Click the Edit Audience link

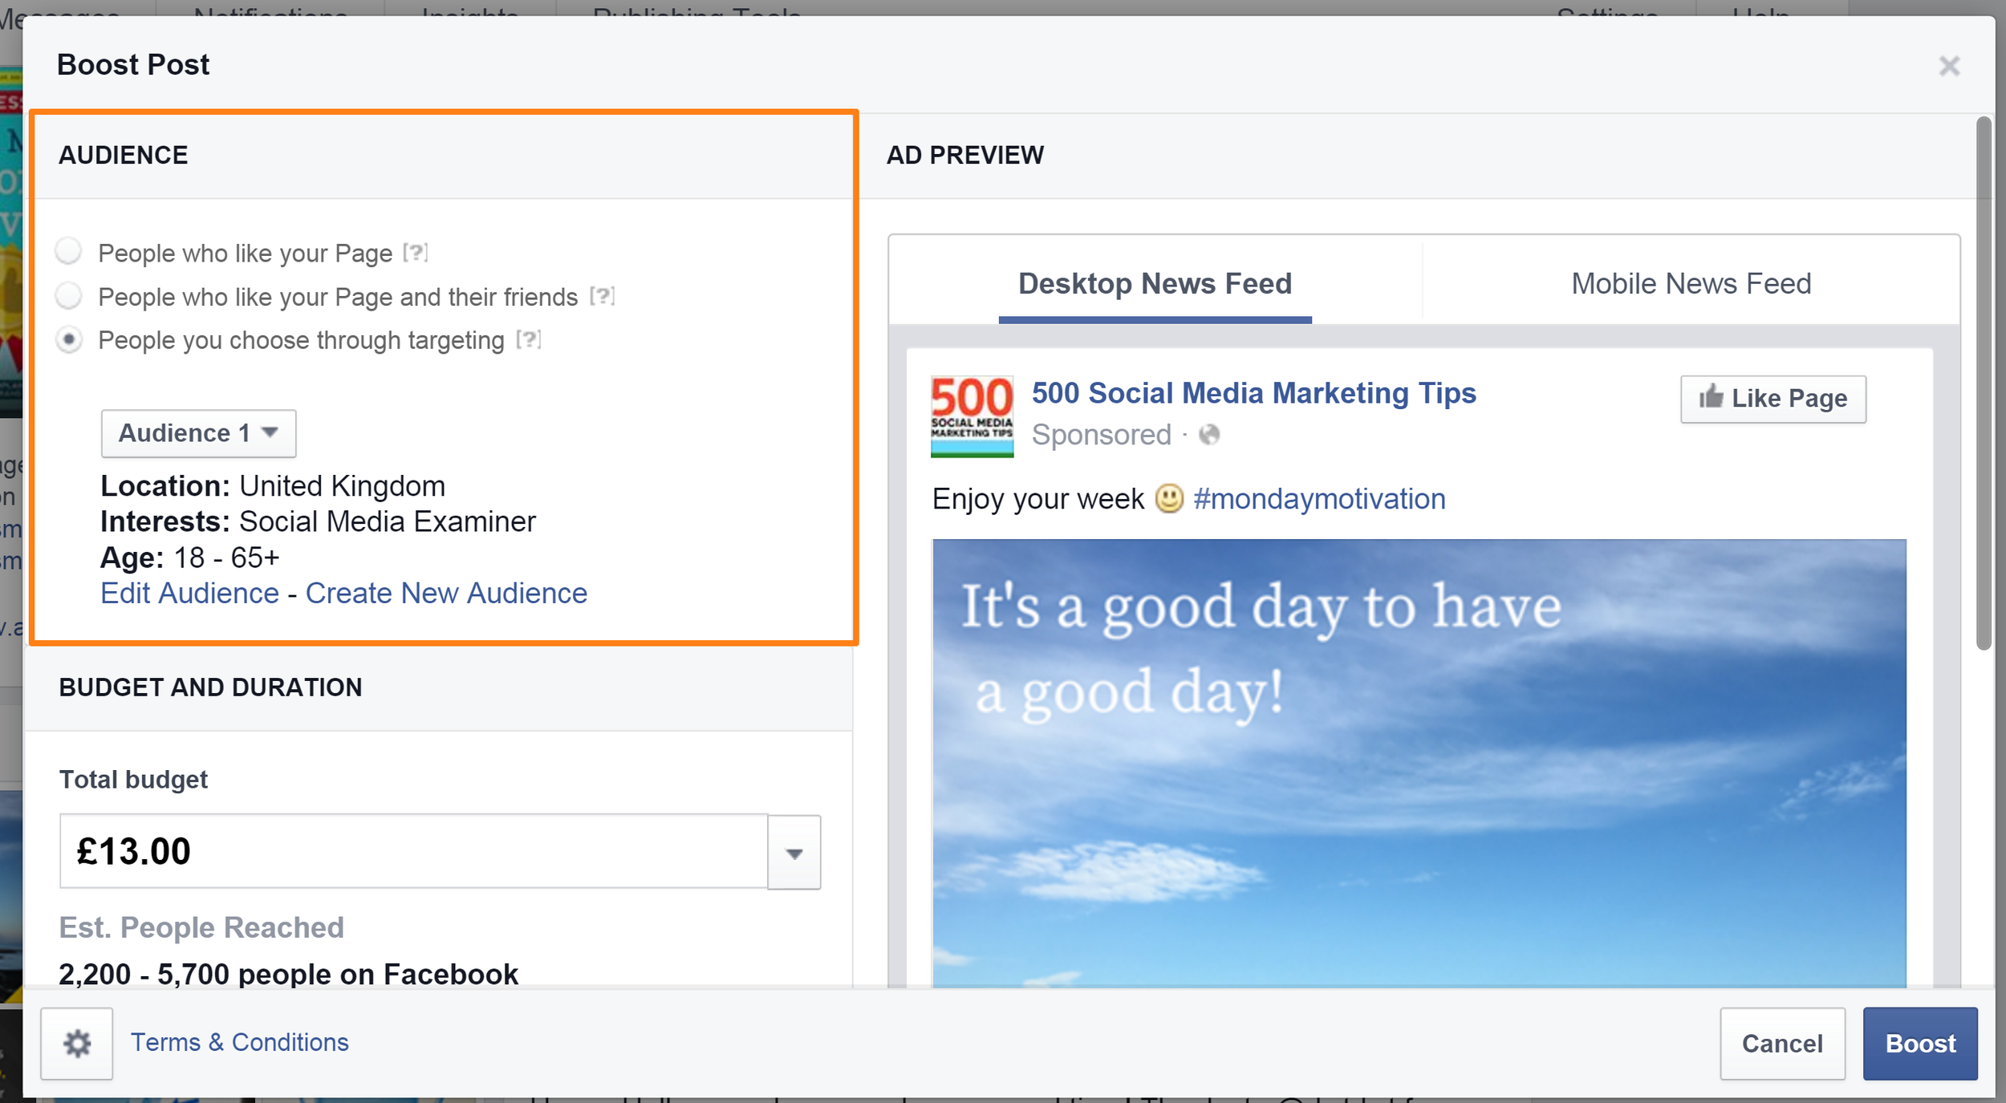[189, 593]
